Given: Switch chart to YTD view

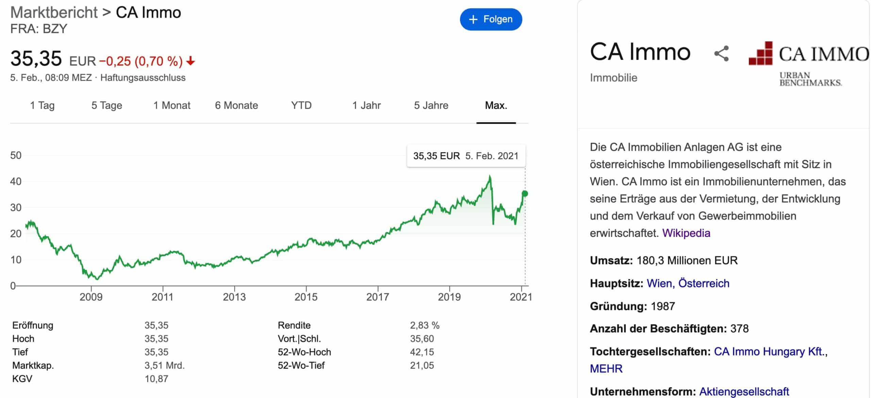Looking at the screenshot, I should pos(301,106).
